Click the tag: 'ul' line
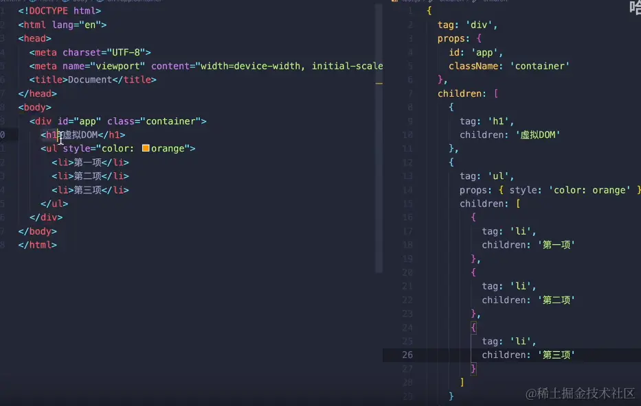Viewport: 641px width, 406px height. (487, 176)
